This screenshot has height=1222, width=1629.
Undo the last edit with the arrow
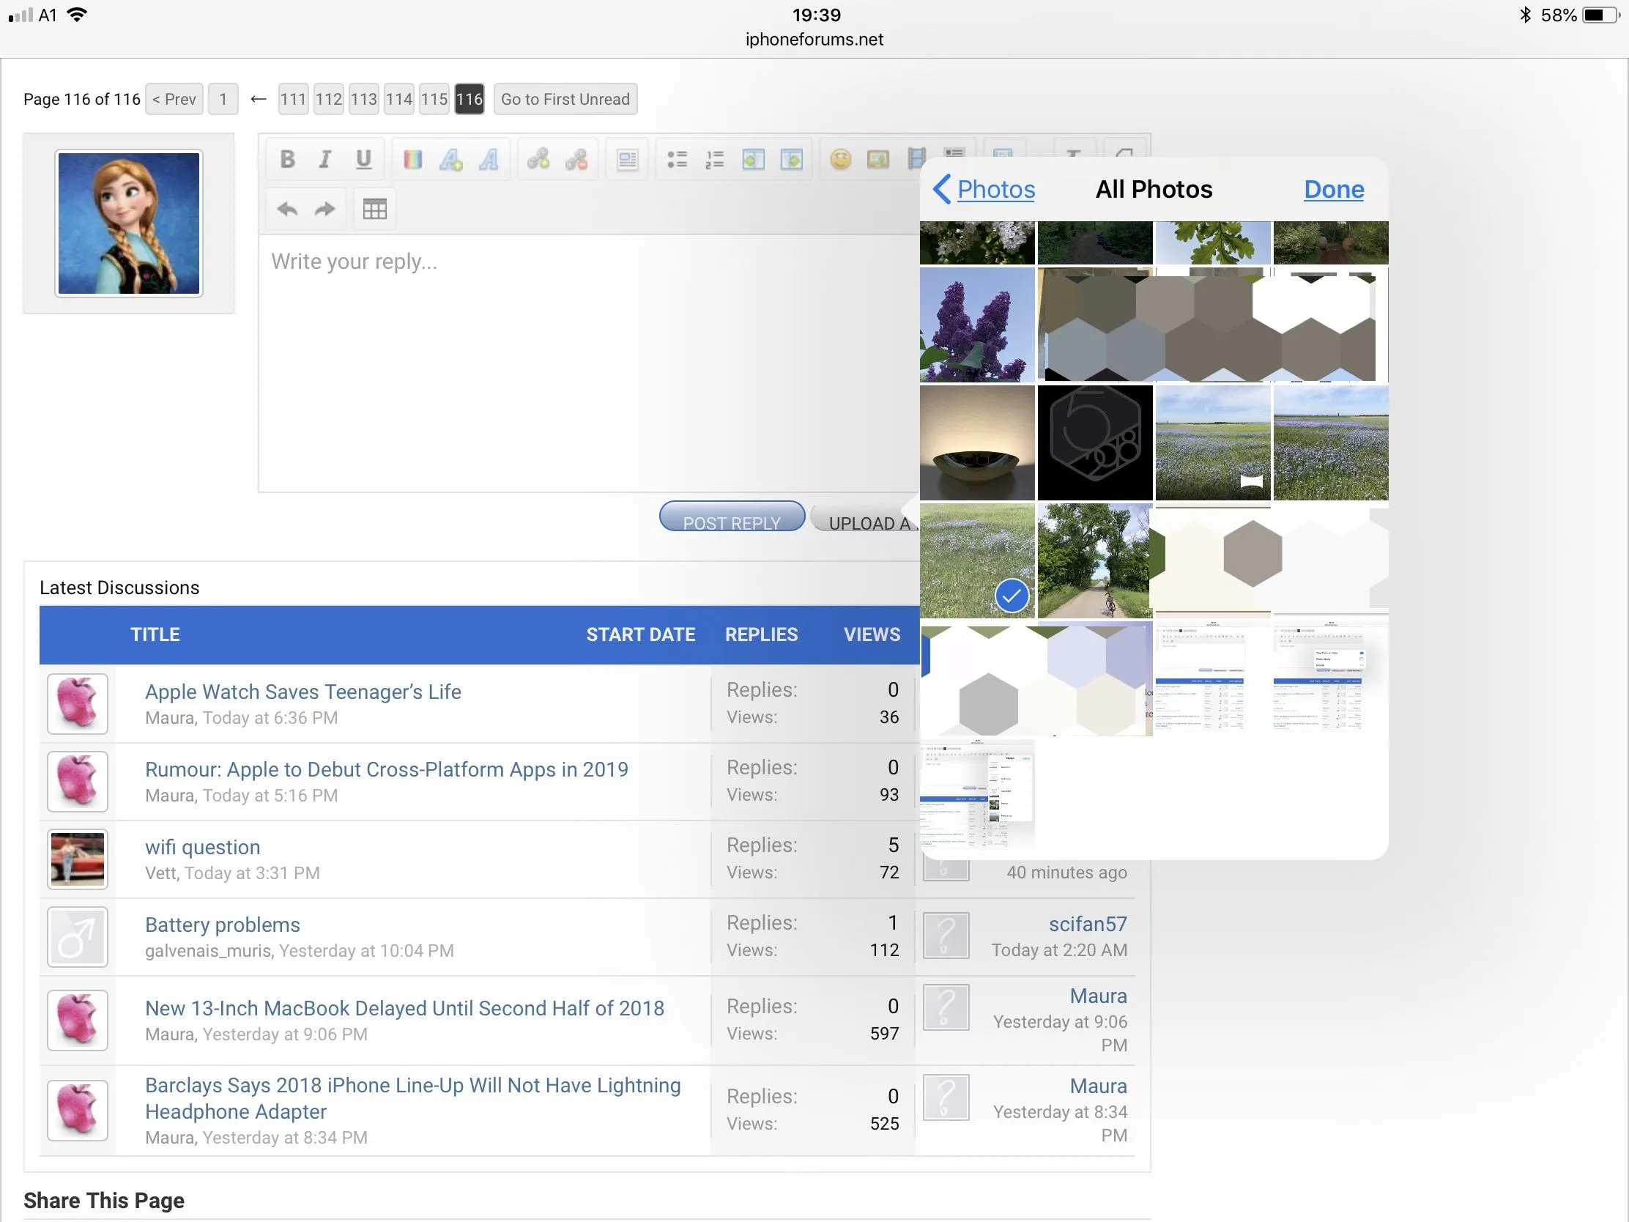(x=287, y=210)
